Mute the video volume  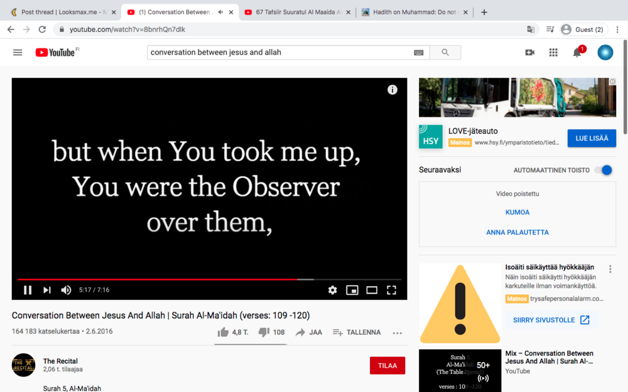coord(66,290)
